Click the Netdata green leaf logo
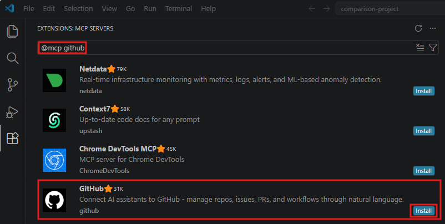The height and width of the screenshot is (224, 445). [54, 80]
